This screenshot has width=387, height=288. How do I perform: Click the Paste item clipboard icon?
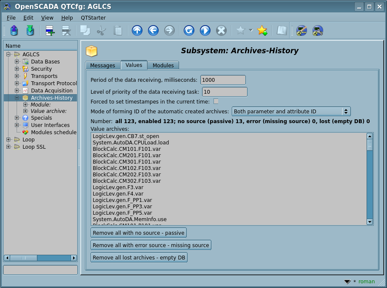[x=118, y=31]
